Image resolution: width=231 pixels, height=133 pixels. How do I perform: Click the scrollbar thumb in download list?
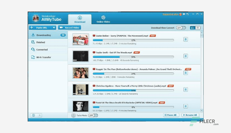tap(202, 36)
